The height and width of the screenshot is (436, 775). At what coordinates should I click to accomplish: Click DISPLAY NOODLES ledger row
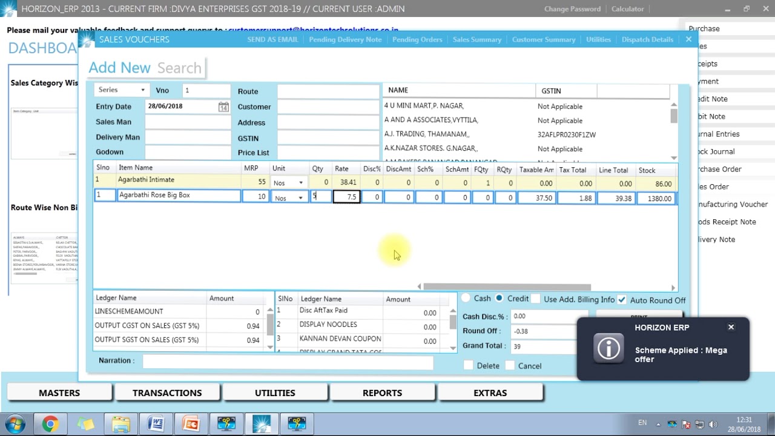pyautogui.click(x=328, y=325)
